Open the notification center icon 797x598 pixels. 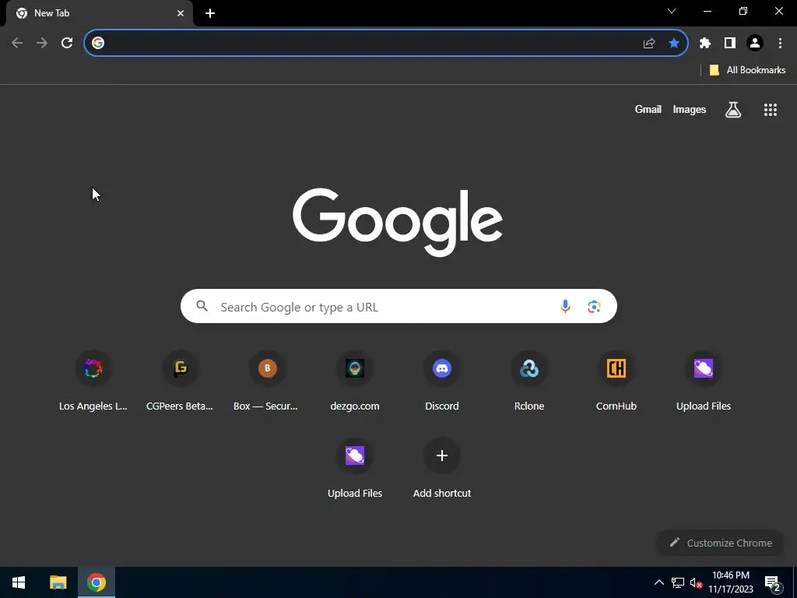(773, 583)
